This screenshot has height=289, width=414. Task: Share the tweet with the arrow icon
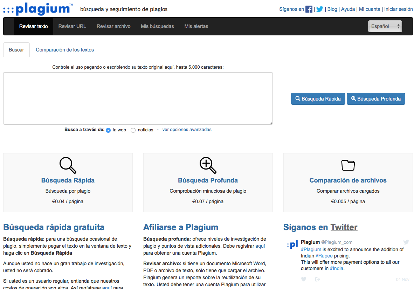click(x=317, y=279)
